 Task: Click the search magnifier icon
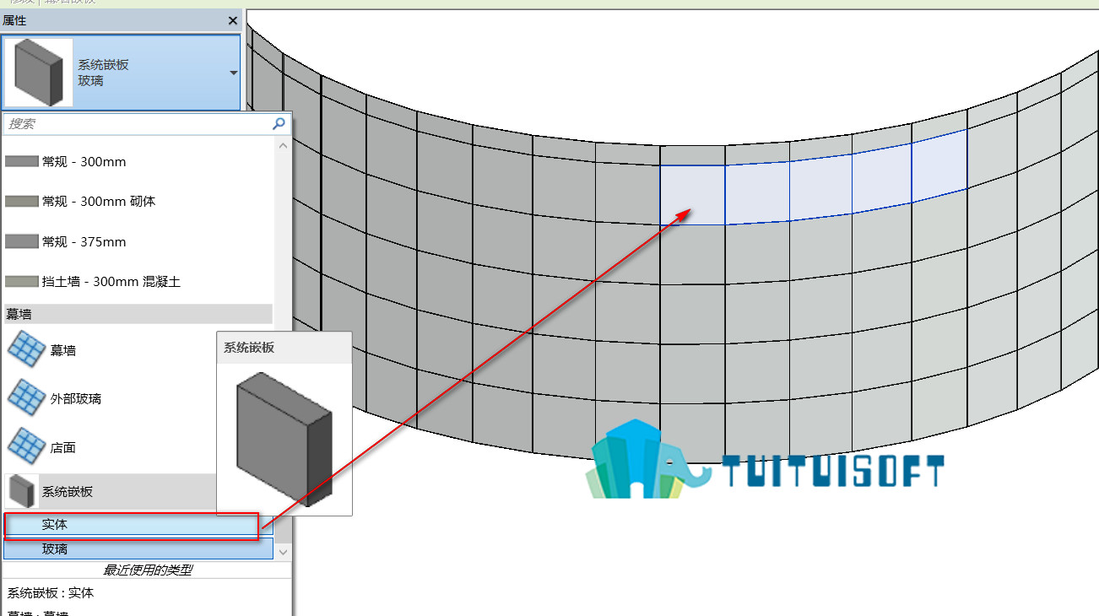click(279, 124)
